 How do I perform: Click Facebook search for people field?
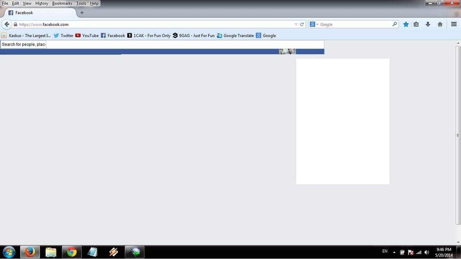tap(23, 45)
